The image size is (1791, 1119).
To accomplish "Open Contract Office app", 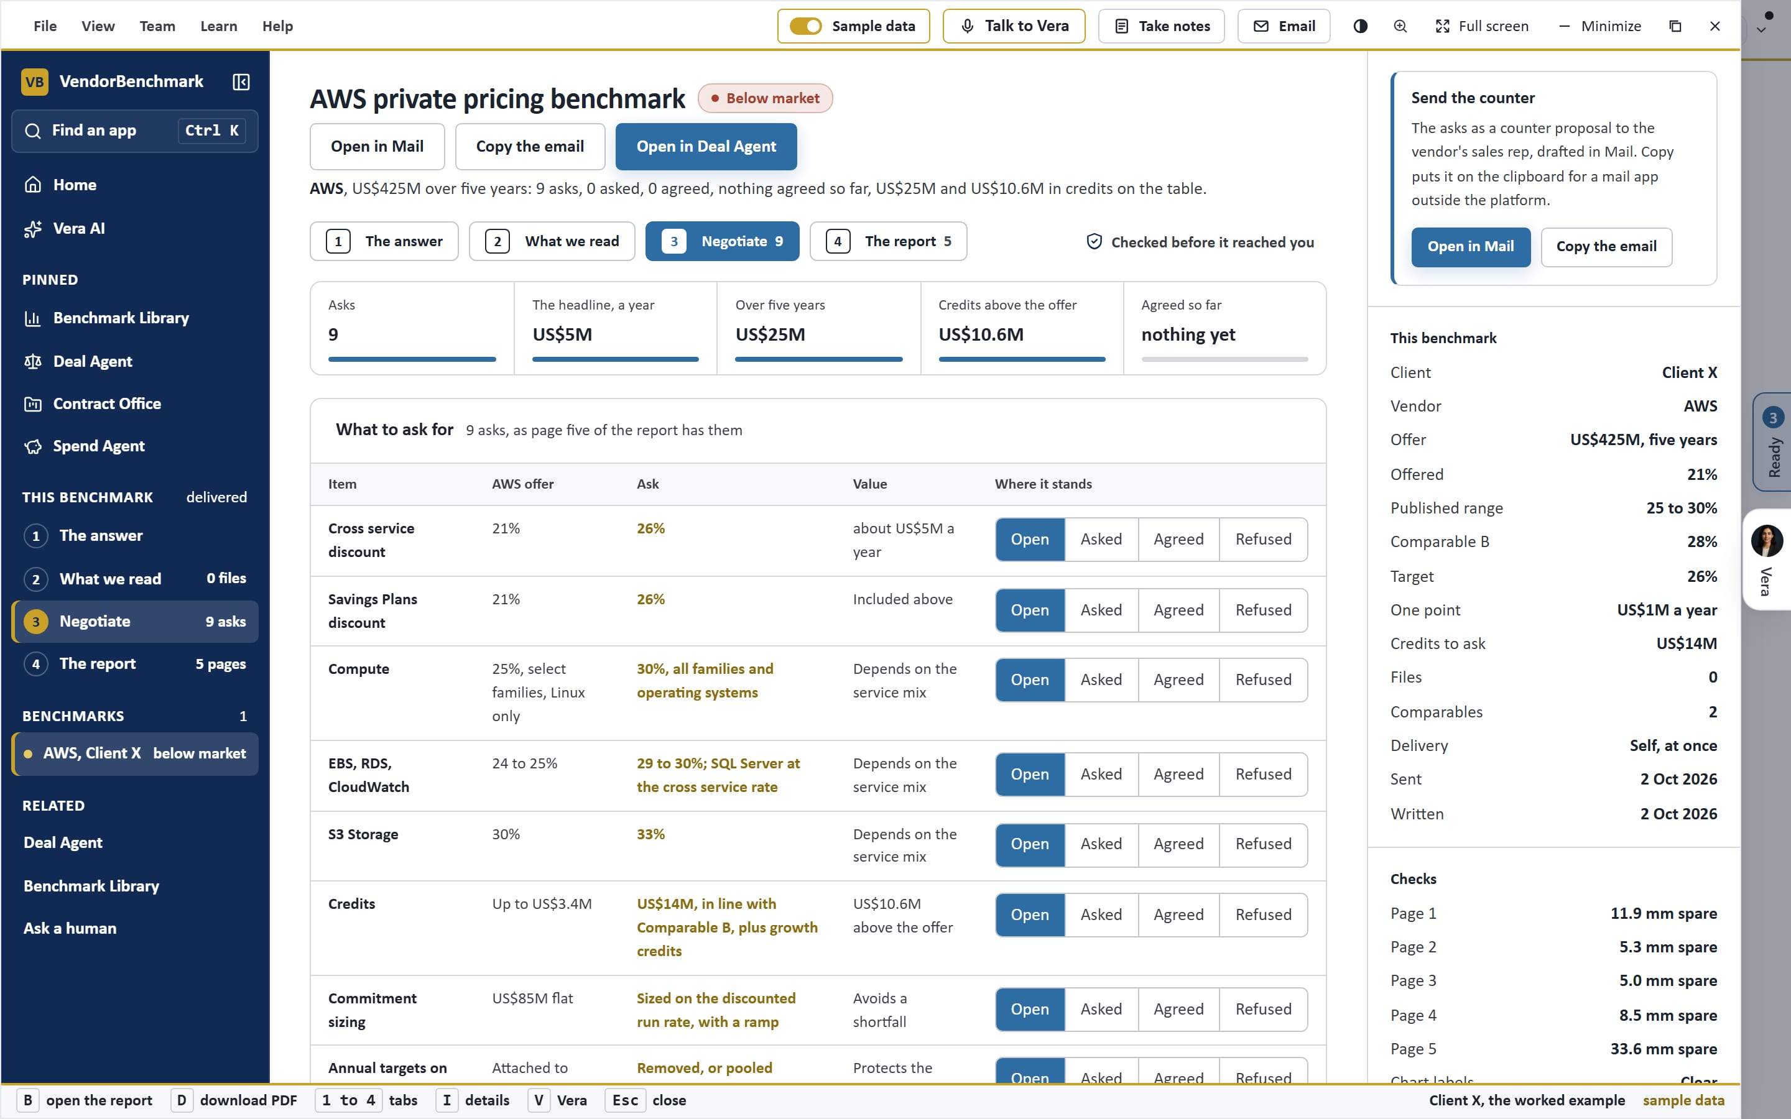I will pyautogui.click(x=135, y=403).
